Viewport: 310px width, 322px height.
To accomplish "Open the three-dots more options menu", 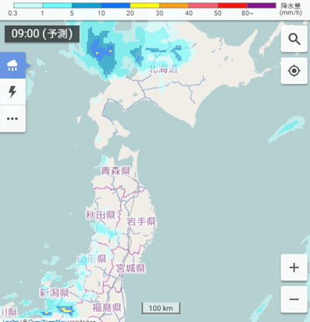I will 12,119.
